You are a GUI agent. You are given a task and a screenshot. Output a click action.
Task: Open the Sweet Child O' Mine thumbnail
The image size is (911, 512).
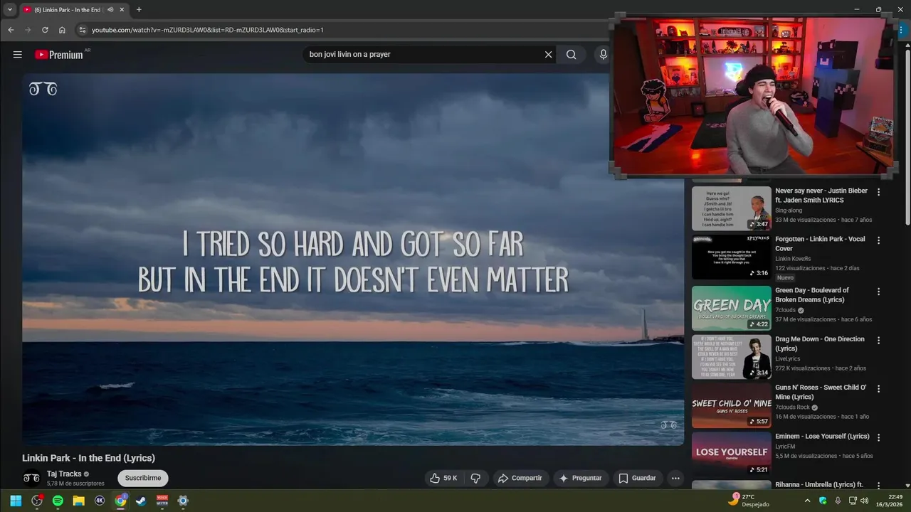(x=732, y=406)
